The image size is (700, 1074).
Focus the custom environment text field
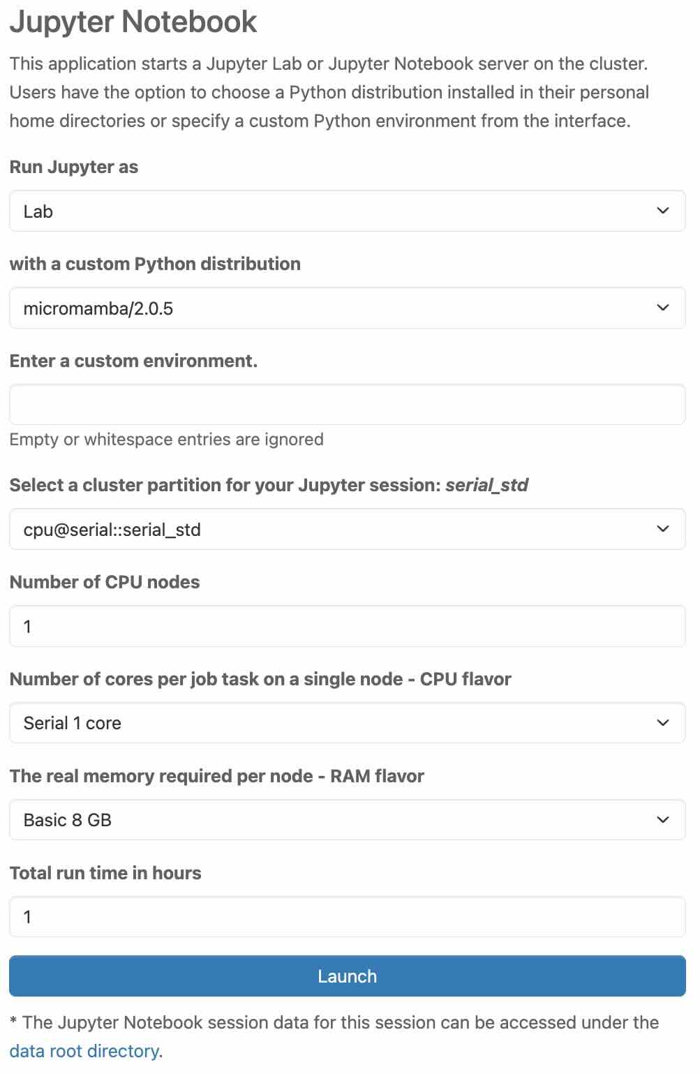[x=347, y=405]
